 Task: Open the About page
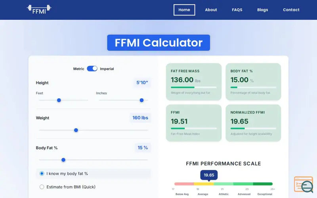click(211, 10)
